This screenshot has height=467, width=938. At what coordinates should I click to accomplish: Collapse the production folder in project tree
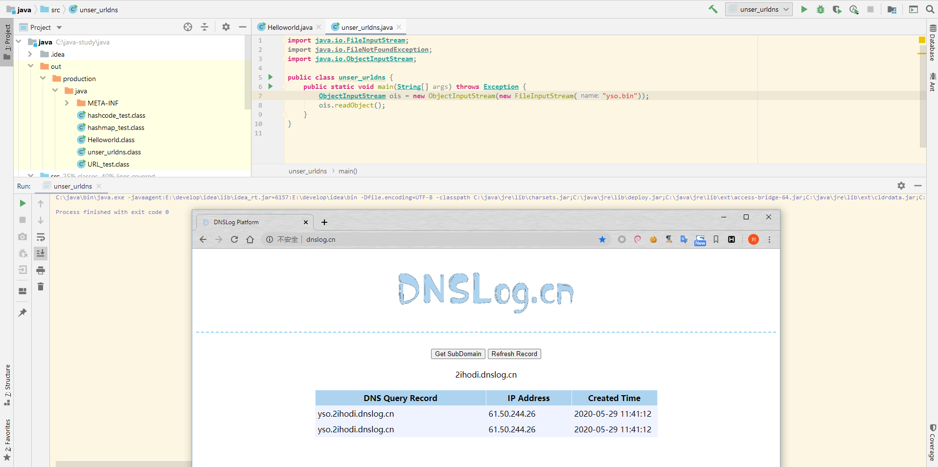pos(43,79)
